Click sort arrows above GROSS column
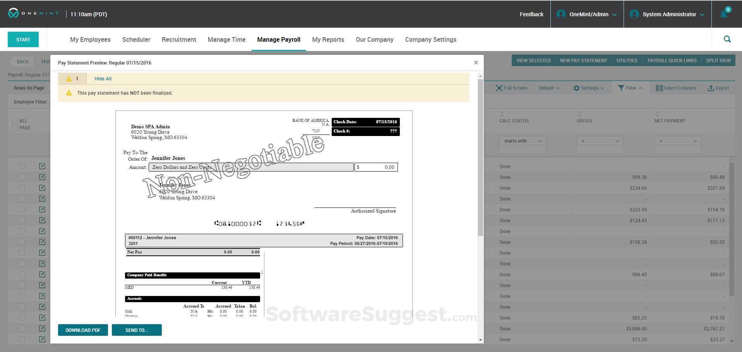Viewport: 742px width, 352px height. tap(579, 114)
